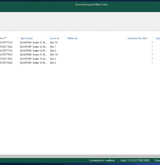Sort by the Sequence Number column header
Screen dimensions: 160x165
pos(137,38)
